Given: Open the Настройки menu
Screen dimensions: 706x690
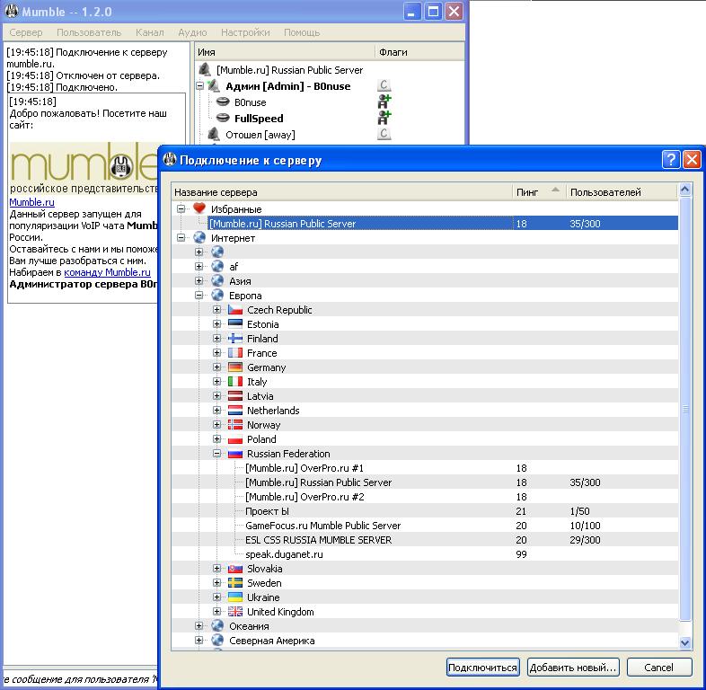Looking at the screenshot, I should (245, 32).
